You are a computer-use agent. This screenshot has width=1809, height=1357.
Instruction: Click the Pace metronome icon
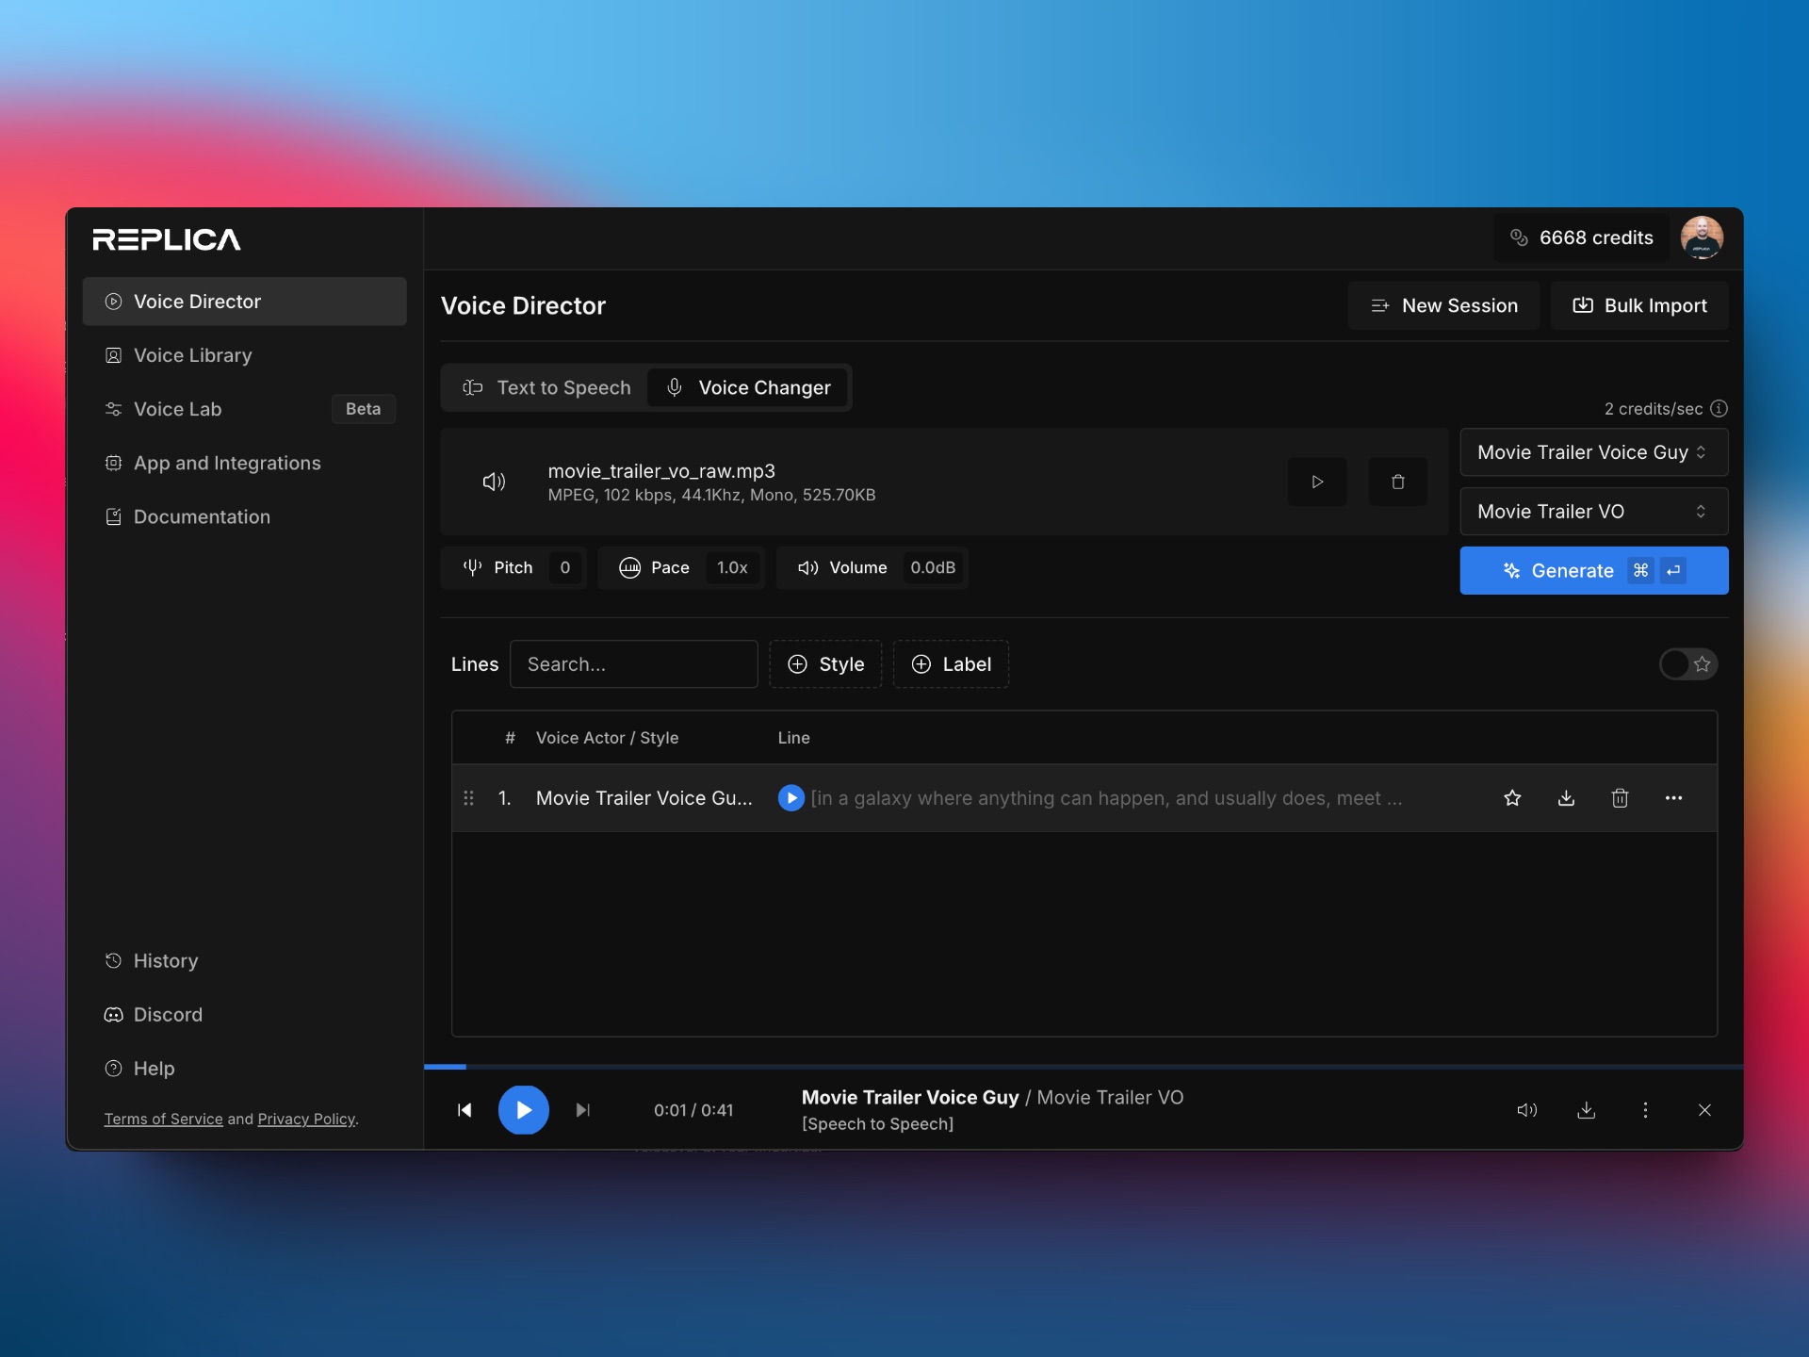click(629, 567)
